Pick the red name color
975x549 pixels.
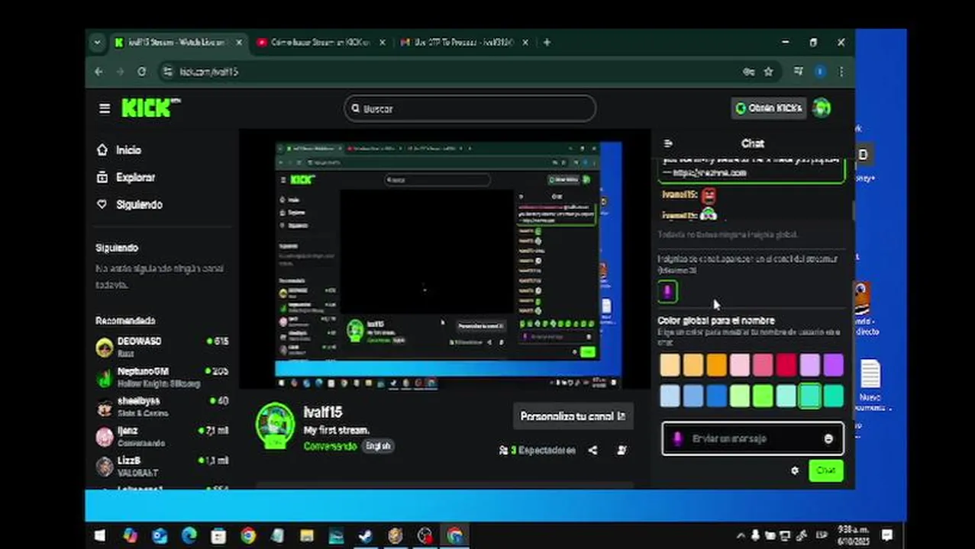(x=786, y=365)
